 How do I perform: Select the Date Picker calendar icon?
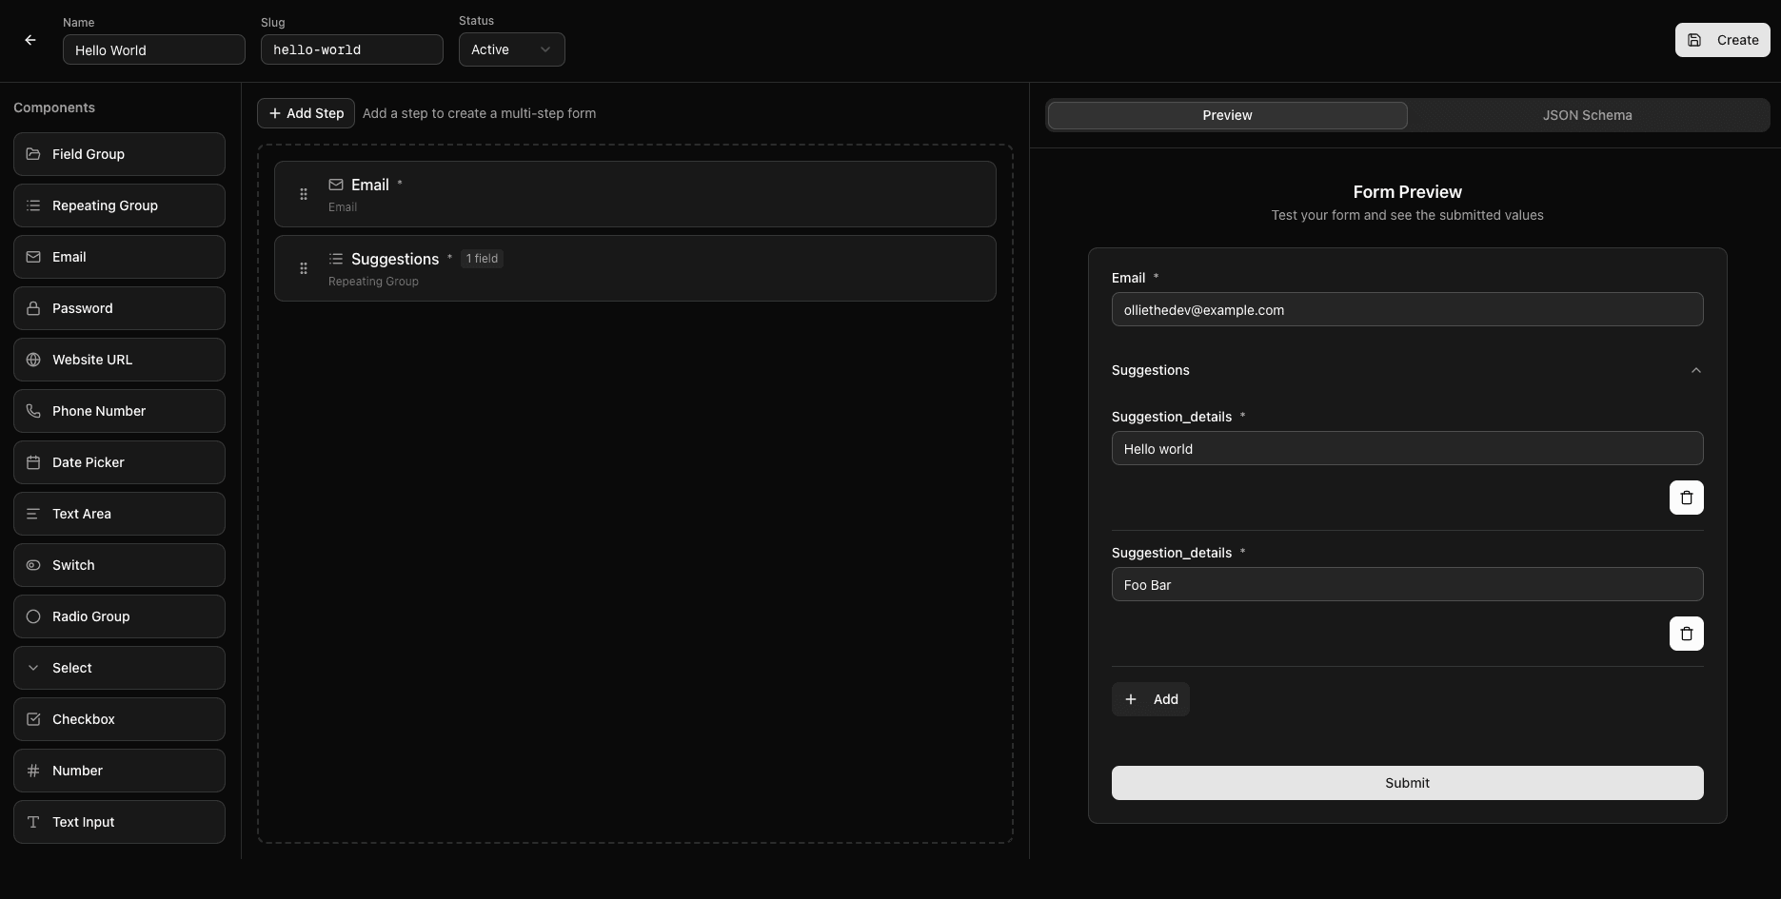pos(33,462)
